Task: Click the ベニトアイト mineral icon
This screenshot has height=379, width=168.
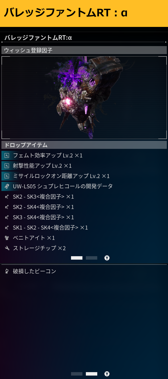Action: point(7,238)
